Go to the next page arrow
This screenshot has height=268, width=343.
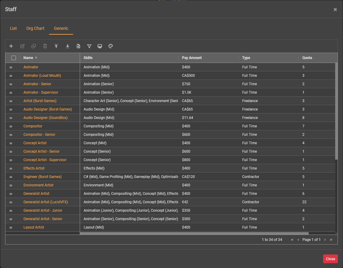tap(325, 240)
